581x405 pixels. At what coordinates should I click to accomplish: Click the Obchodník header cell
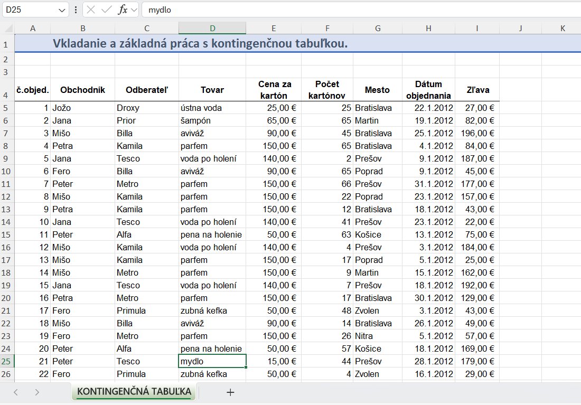[82, 90]
